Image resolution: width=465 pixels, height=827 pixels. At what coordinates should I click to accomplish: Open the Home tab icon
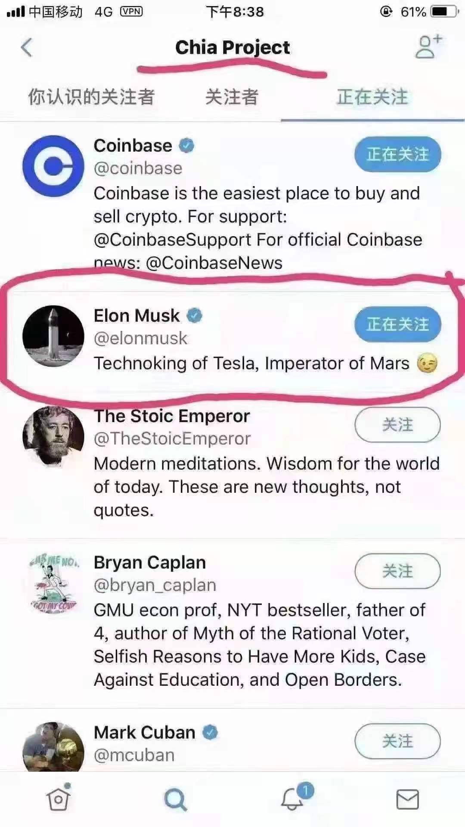[58, 799]
